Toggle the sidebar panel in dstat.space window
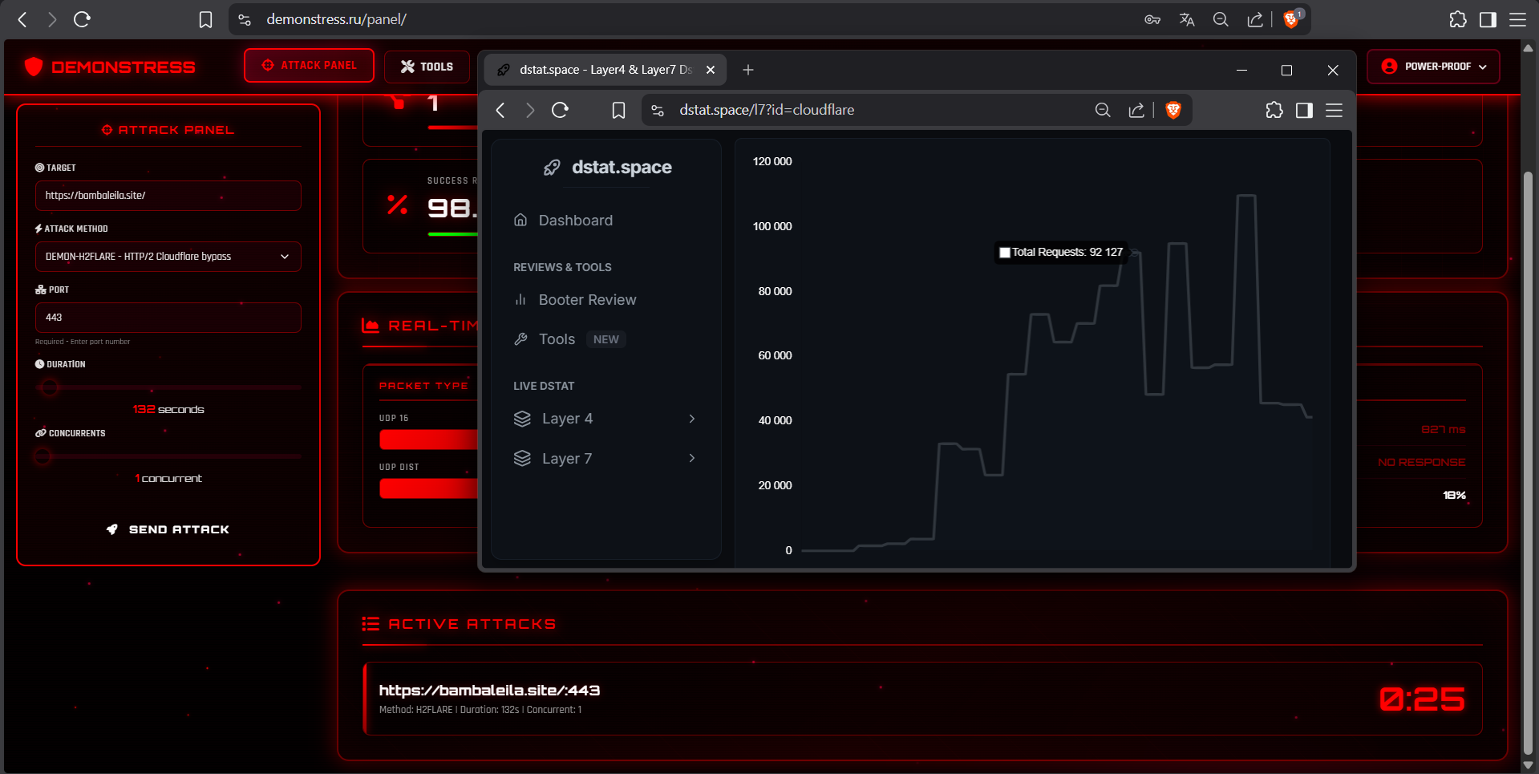 [1304, 110]
